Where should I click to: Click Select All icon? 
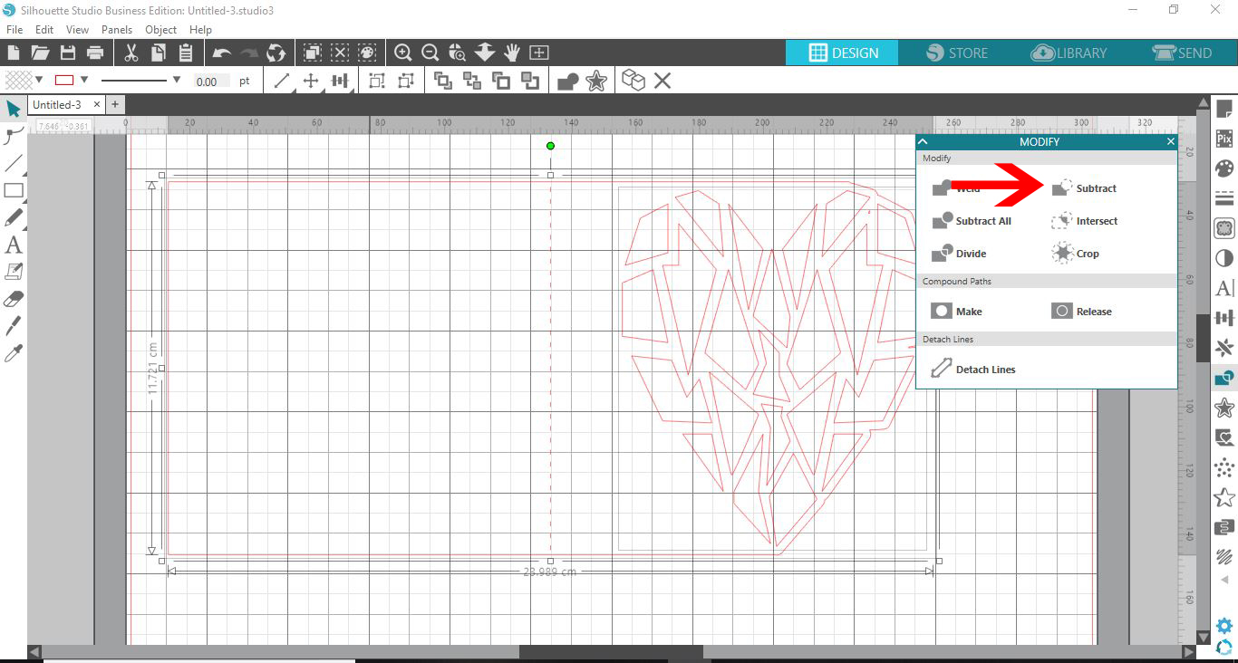point(312,53)
